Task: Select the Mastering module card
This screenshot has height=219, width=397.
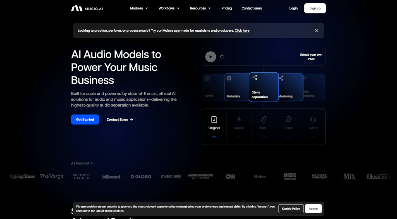Action: [291, 87]
